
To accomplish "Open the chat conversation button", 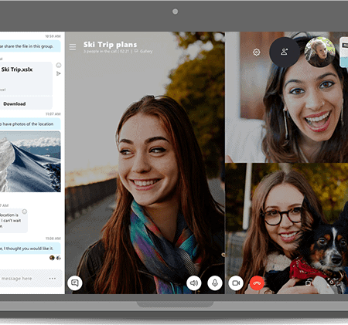I will pyautogui.click(x=75, y=283).
